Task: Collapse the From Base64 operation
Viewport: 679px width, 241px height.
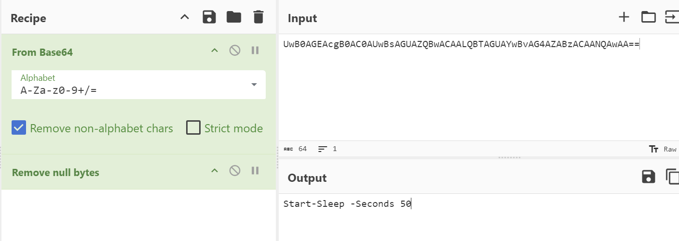Action: point(215,51)
